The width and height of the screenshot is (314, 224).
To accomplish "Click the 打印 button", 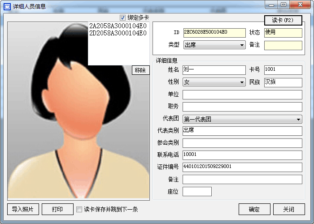I will coord(57,209).
